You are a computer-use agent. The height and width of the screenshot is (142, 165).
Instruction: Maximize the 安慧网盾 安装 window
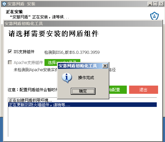click(x=155, y=4)
